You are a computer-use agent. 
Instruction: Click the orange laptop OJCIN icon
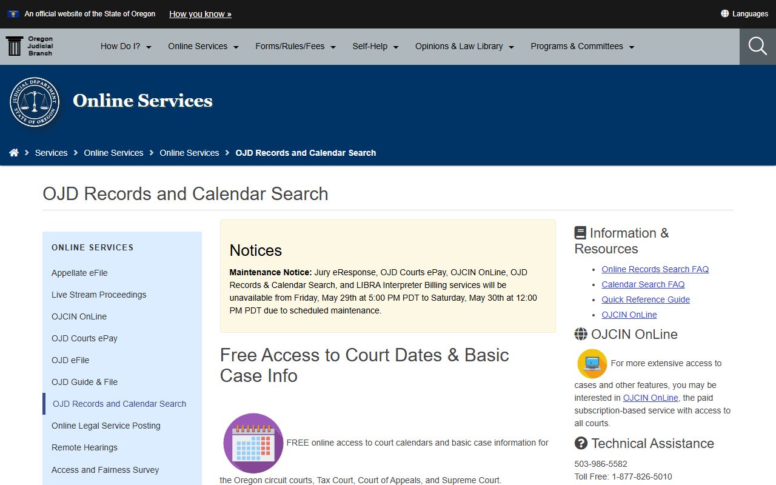coord(592,364)
